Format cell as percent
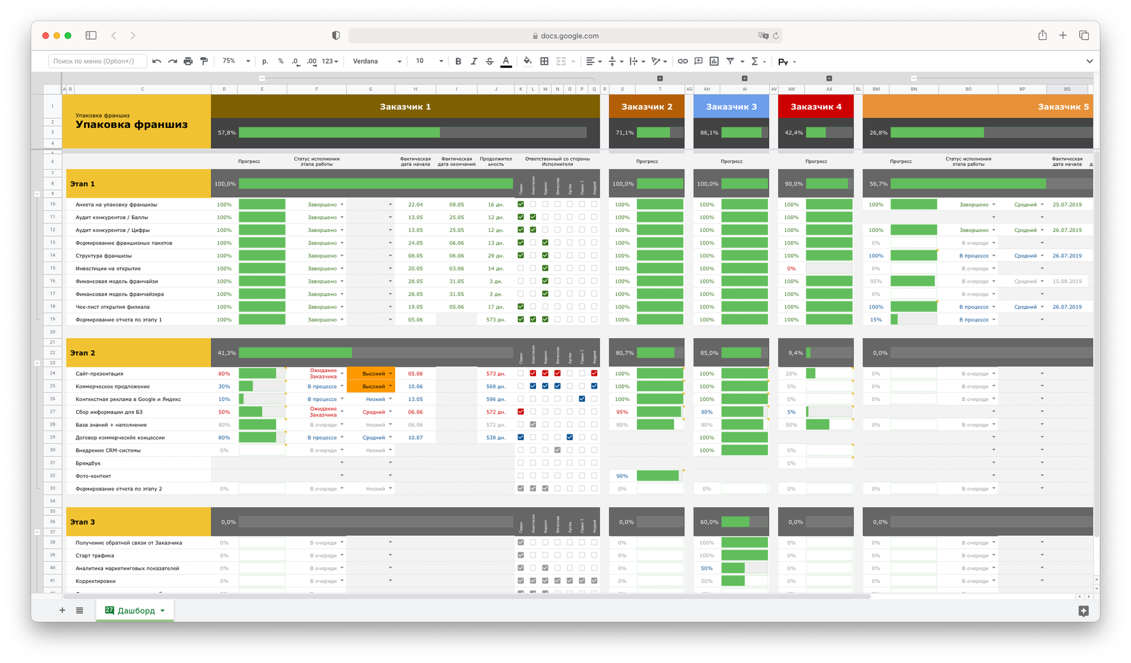The width and height of the screenshot is (1131, 663). (280, 61)
